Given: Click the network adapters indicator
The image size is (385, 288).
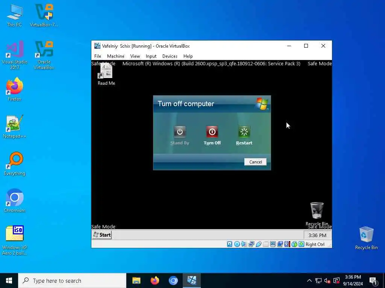Looking at the screenshot, I should (x=251, y=244).
